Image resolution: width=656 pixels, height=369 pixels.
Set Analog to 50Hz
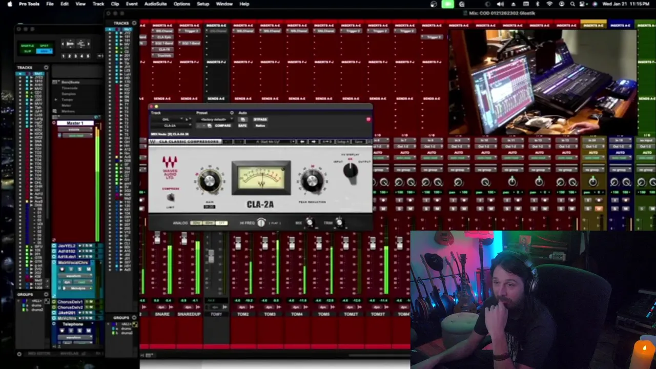[196, 223]
